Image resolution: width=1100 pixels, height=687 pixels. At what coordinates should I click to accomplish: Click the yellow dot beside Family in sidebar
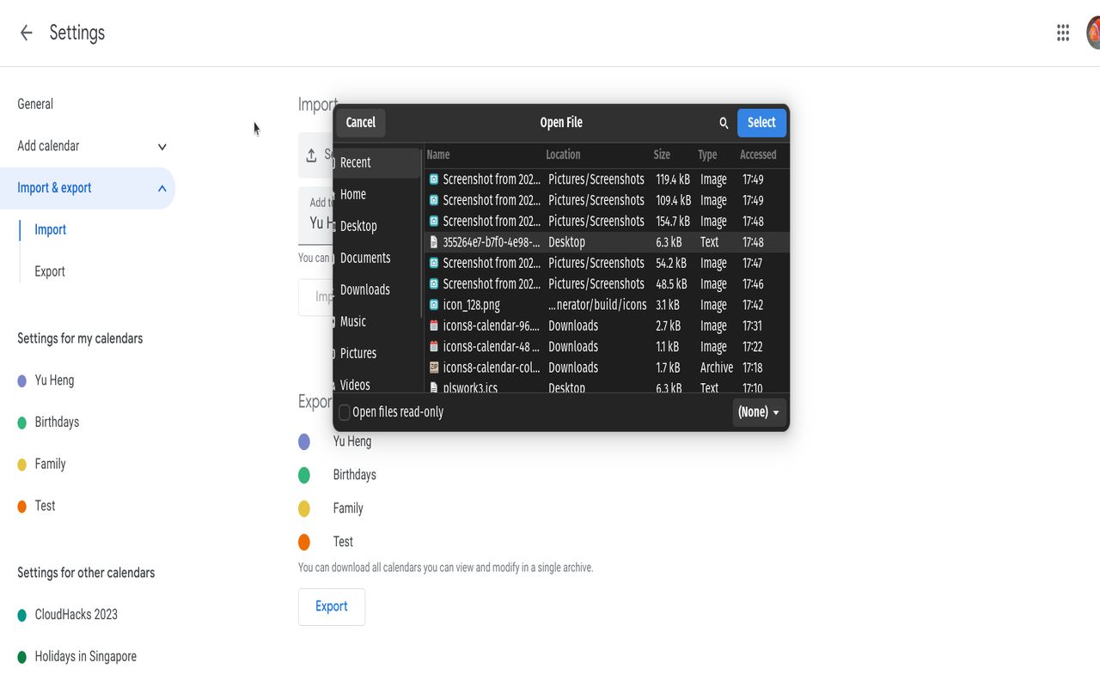tap(22, 465)
